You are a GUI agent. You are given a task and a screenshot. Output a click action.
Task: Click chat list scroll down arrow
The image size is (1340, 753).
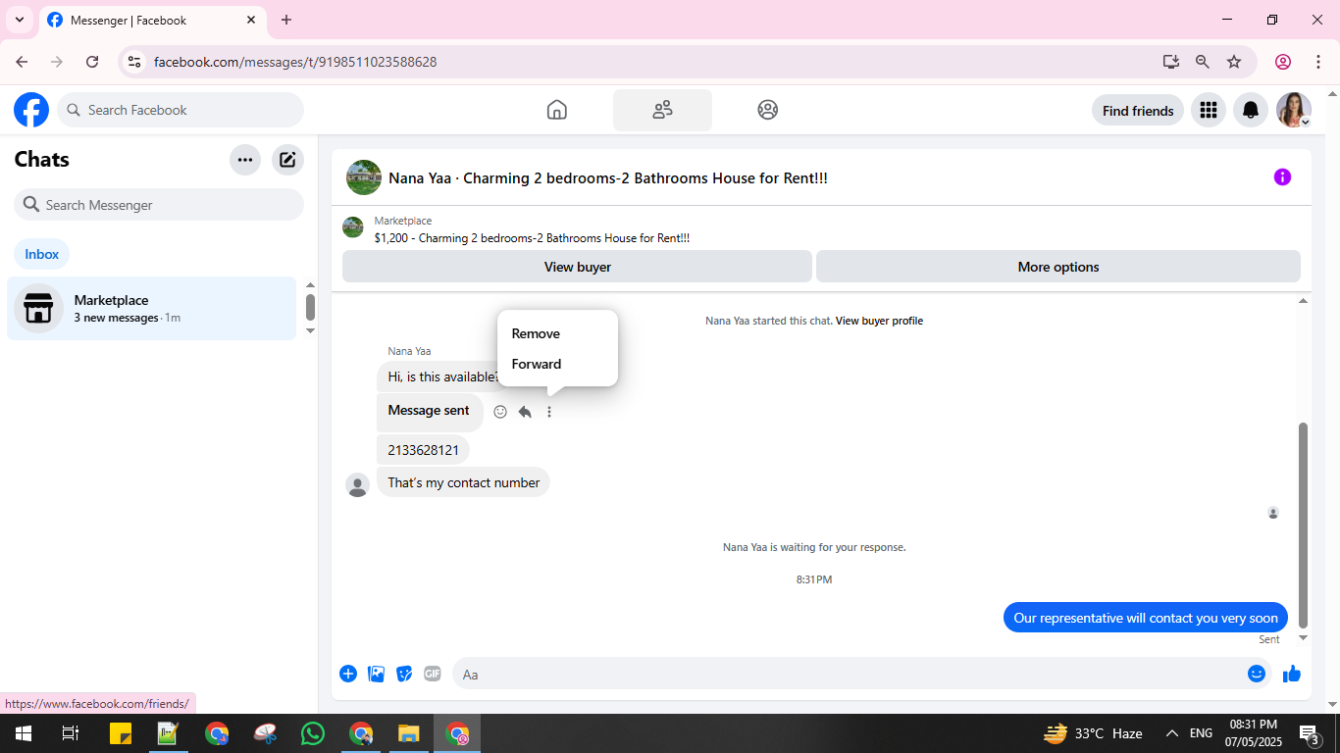point(310,331)
